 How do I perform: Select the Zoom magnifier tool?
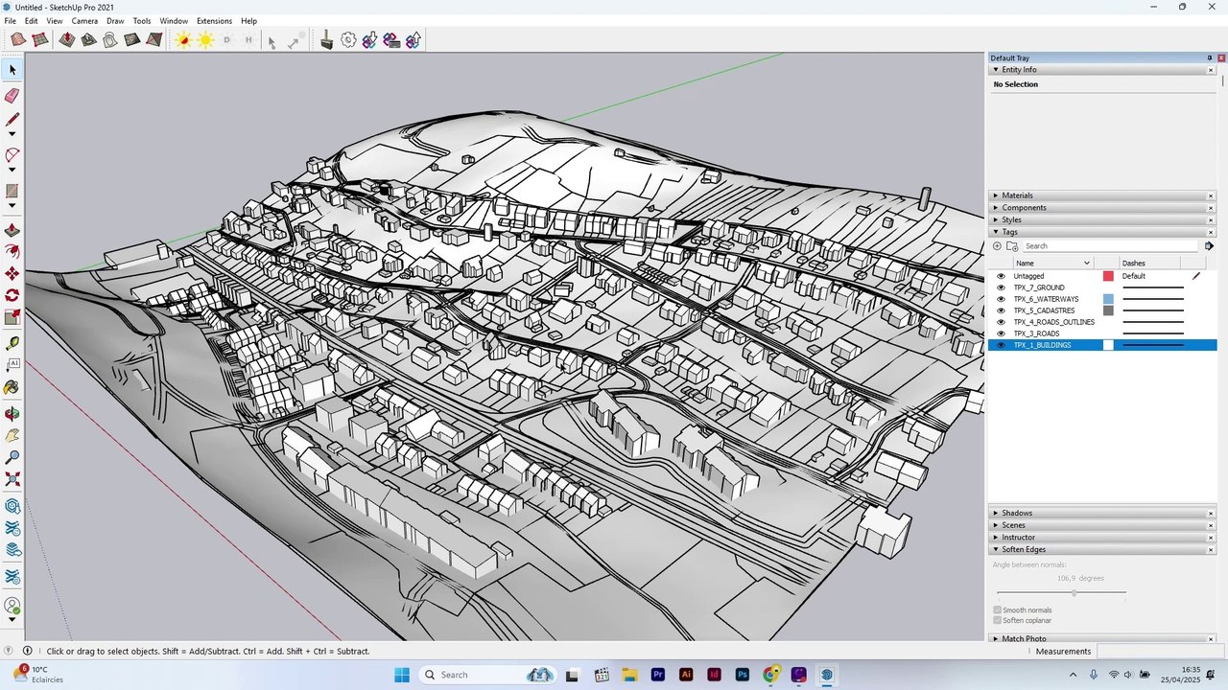click(12, 458)
